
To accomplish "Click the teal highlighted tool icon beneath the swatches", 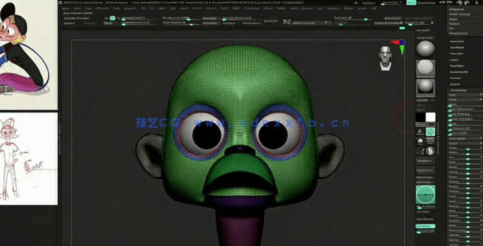I will [x=430, y=131].
